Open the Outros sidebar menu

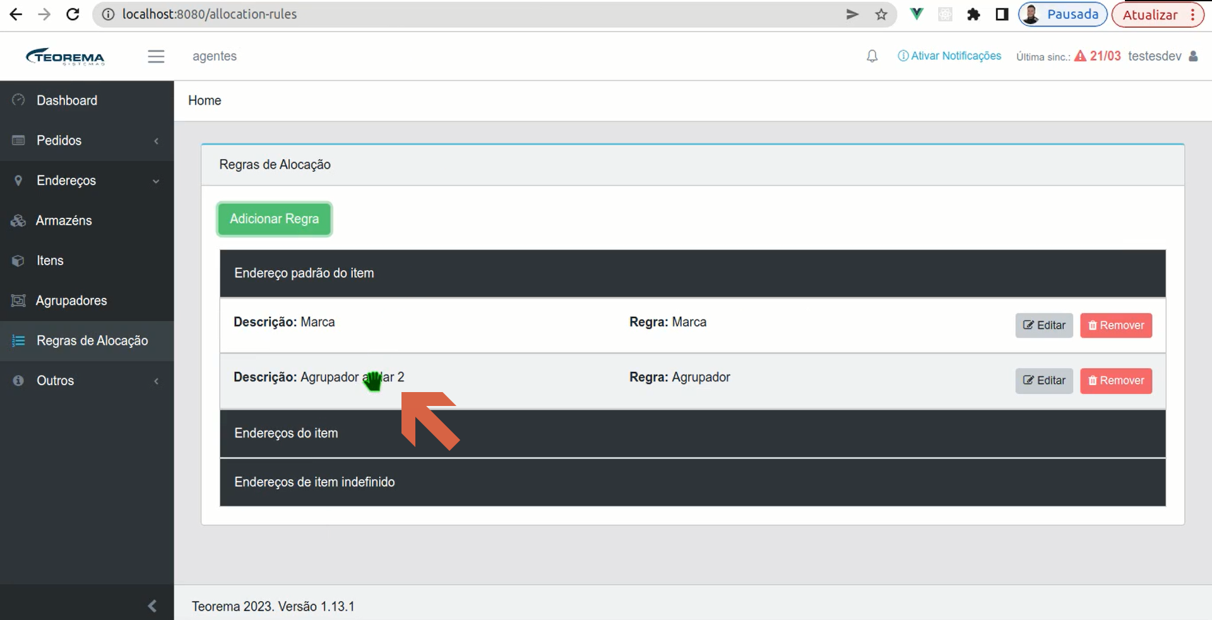click(87, 381)
